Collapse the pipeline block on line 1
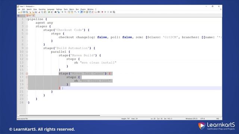 tap(27, 19)
